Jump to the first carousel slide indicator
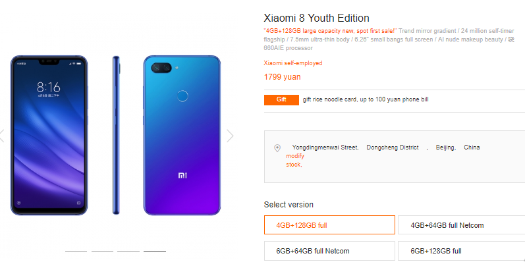 click(x=76, y=252)
